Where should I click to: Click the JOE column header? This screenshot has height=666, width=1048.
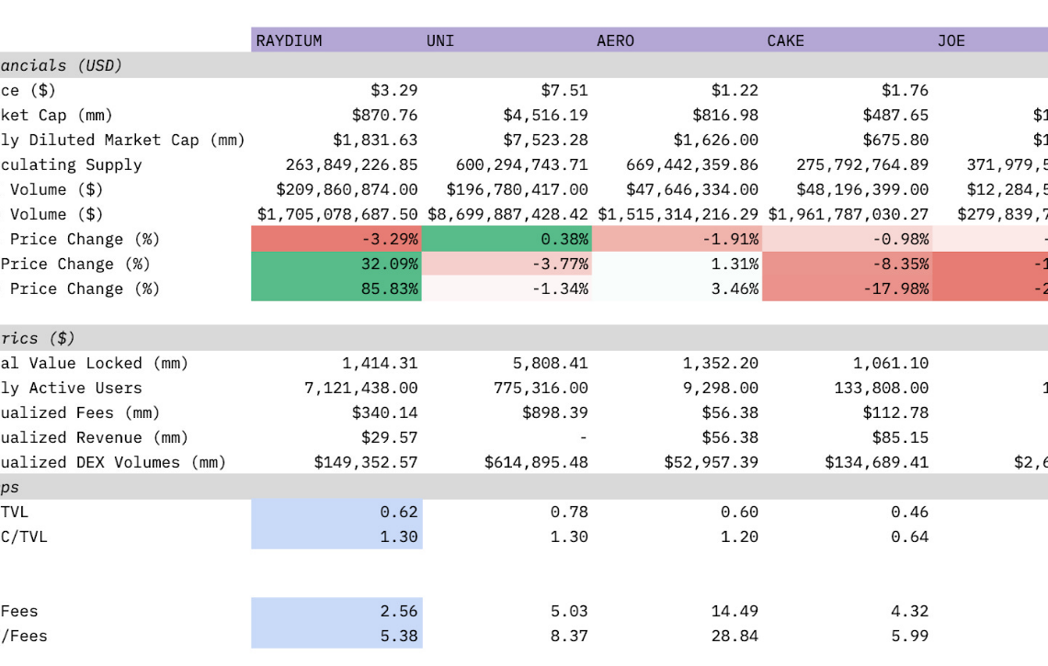coord(990,40)
